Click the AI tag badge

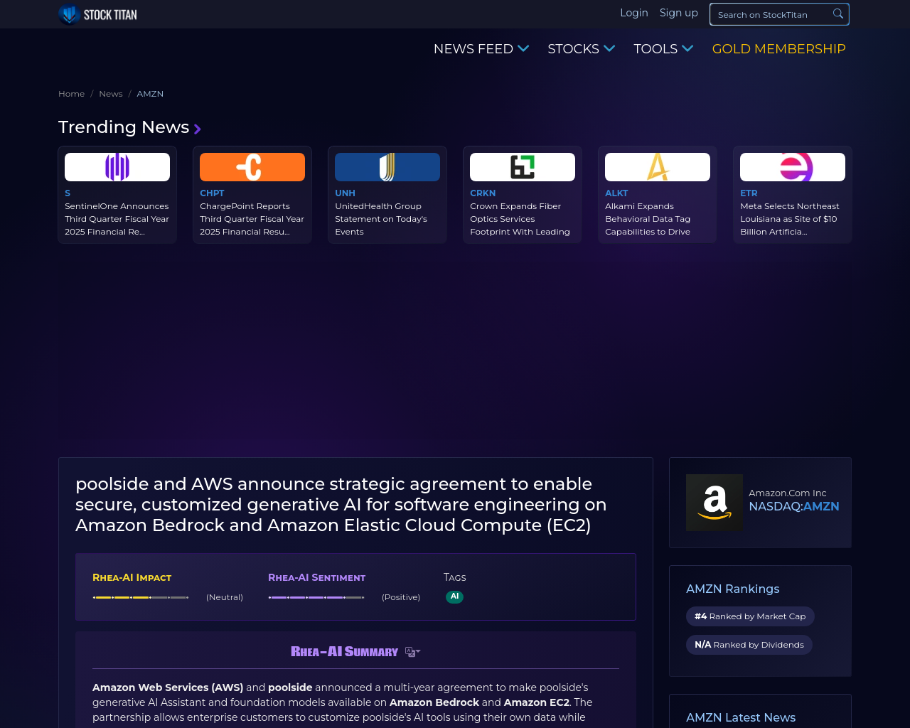[455, 596]
